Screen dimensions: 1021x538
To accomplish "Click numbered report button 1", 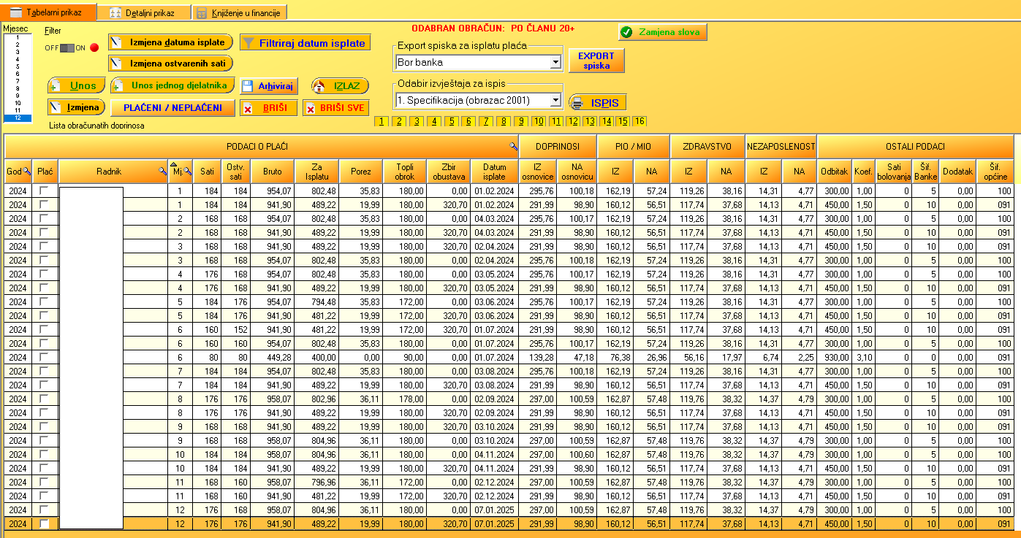I will (x=381, y=121).
